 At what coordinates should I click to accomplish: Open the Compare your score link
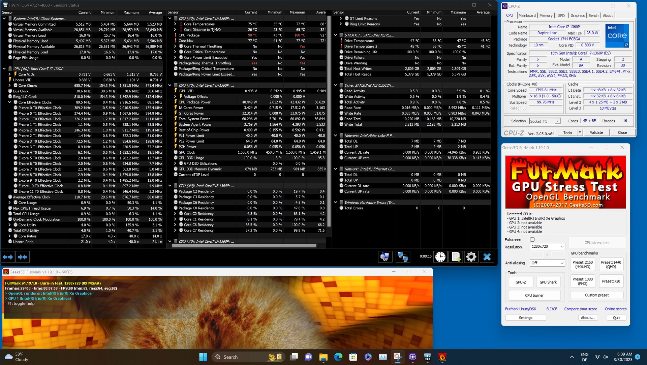(x=580, y=309)
